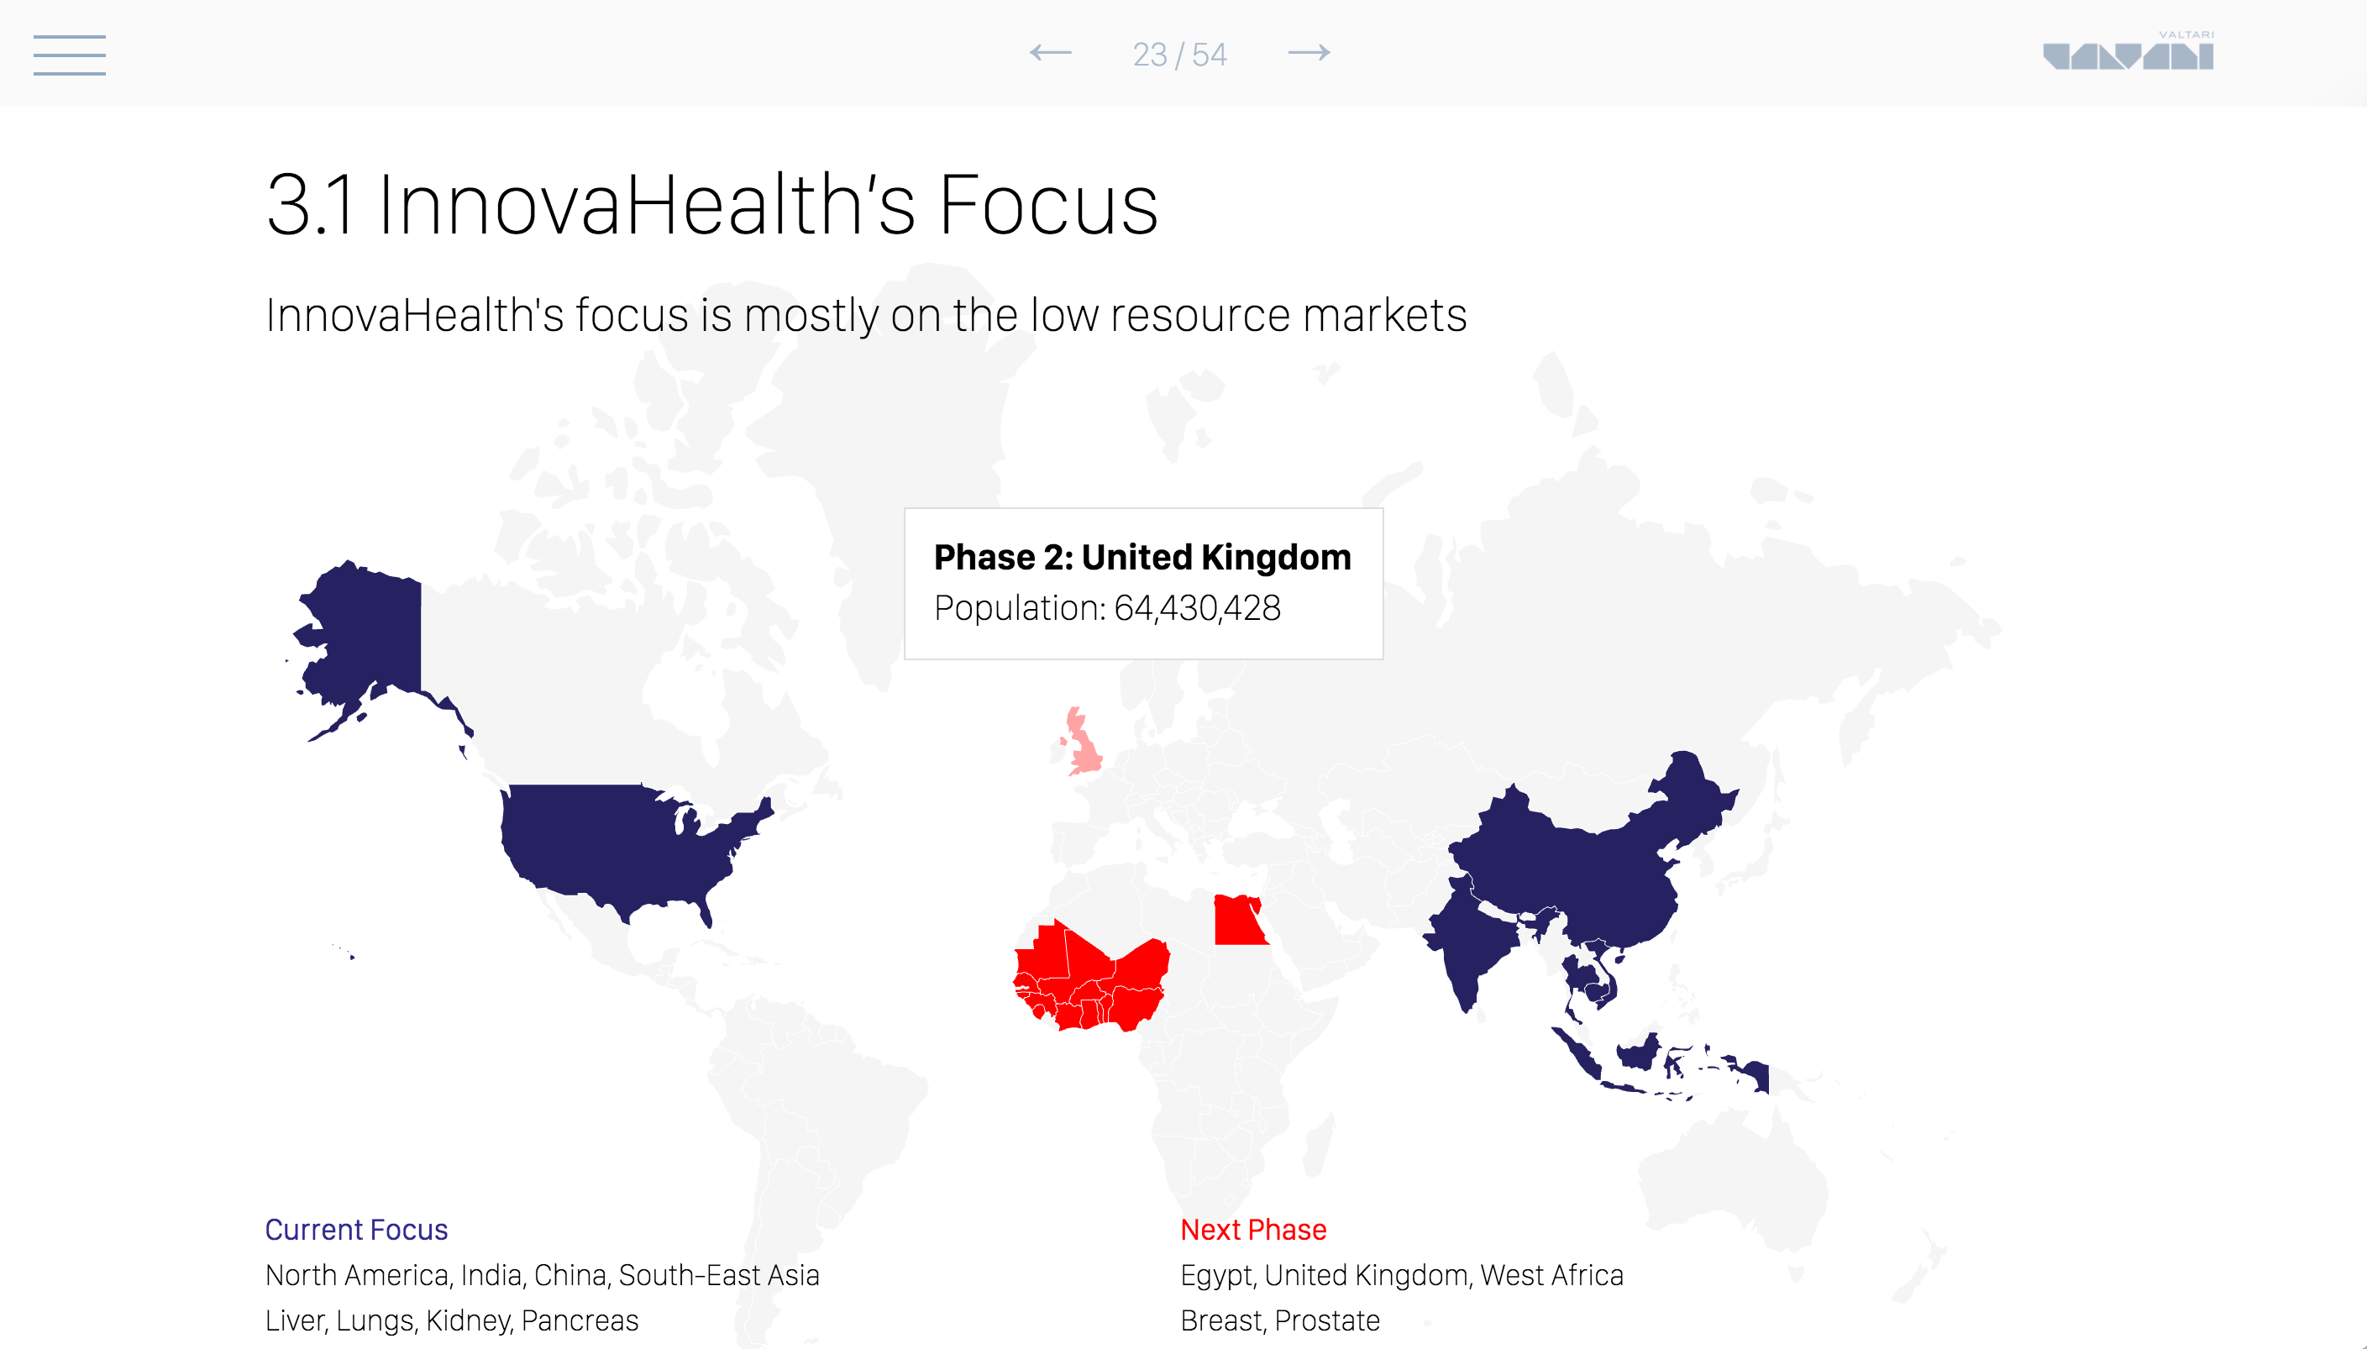
Task: Click the Next Phase legend heading
Action: [1252, 1230]
